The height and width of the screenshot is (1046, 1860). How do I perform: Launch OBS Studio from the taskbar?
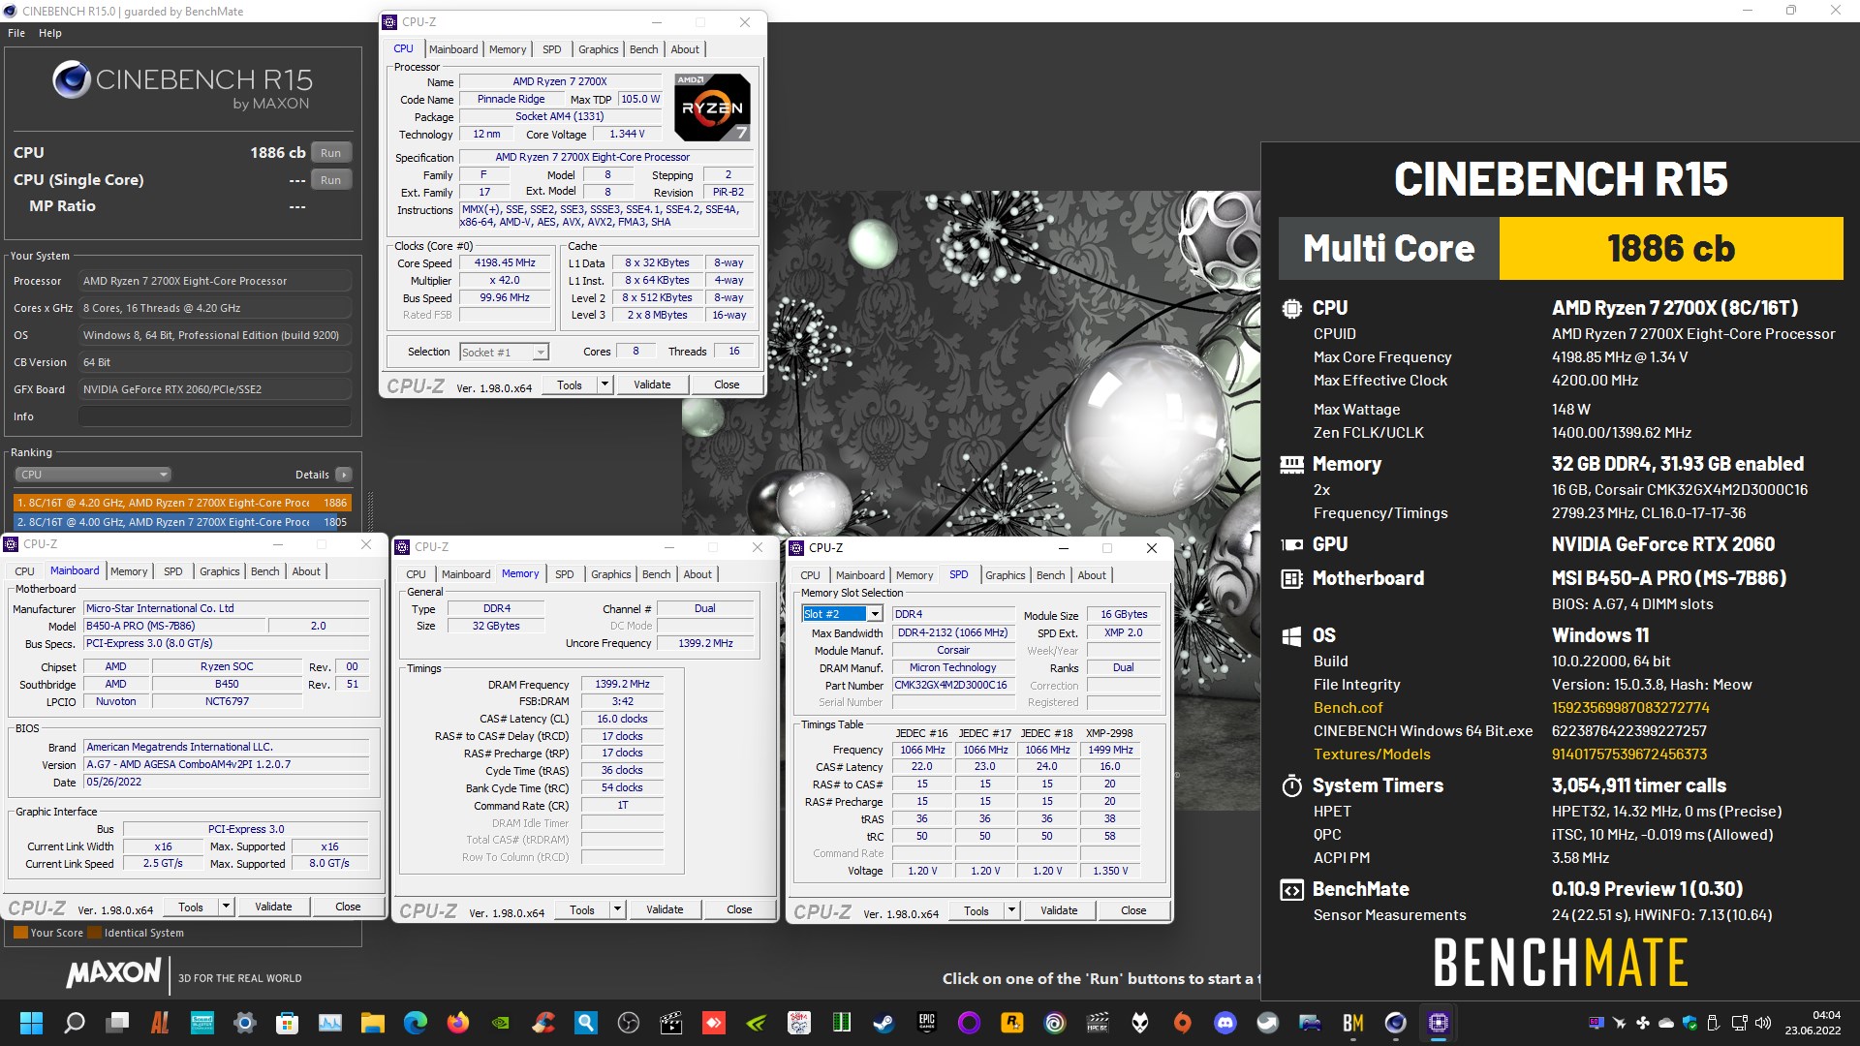[x=629, y=1023]
